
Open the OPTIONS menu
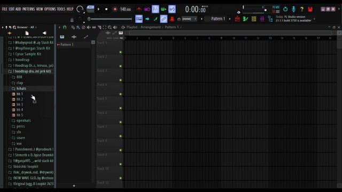(50, 9)
